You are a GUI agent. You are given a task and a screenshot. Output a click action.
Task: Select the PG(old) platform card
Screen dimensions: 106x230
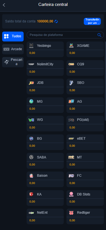(85, 123)
